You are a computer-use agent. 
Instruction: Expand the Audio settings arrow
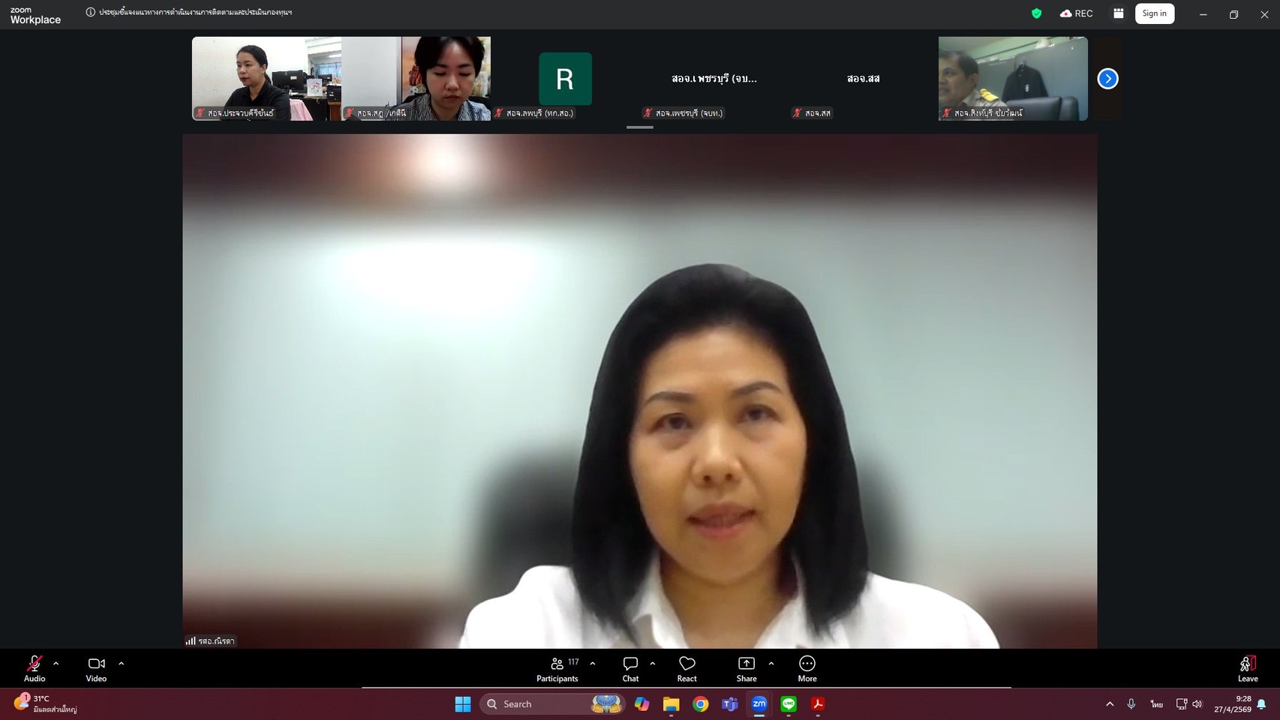pos(56,664)
